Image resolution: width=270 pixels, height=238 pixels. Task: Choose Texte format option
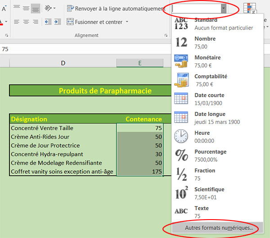tap(217, 212)
